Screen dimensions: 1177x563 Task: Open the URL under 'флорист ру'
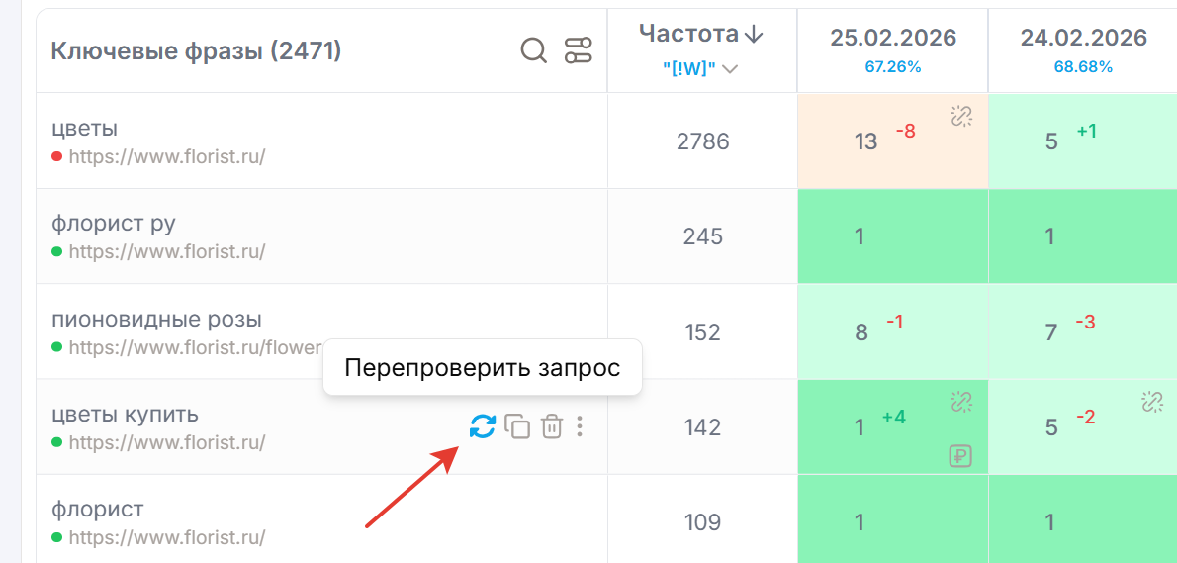167,251
